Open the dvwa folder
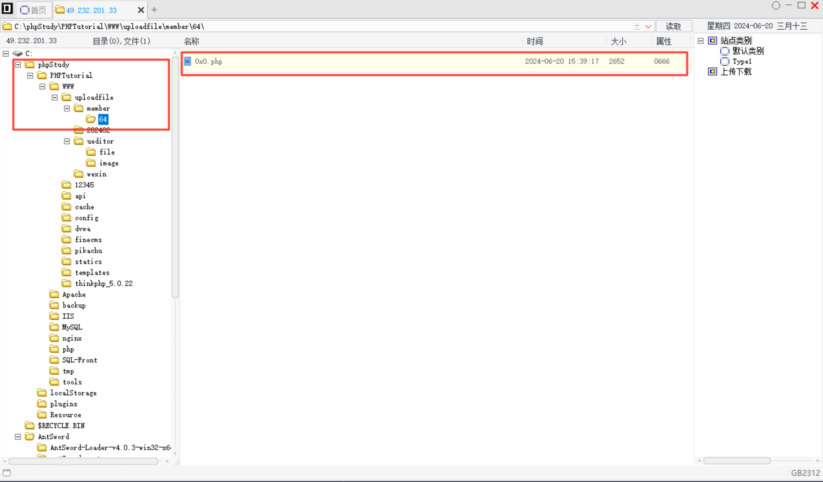 (x=83, y=229)
